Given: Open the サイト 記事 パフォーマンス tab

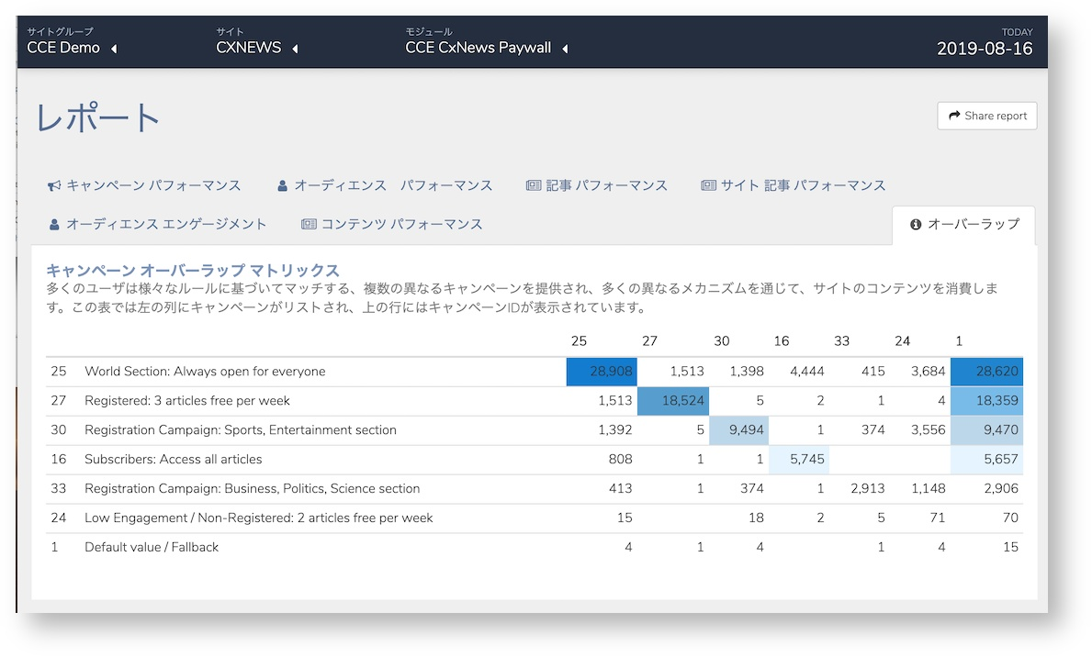Looking at the screenshot, I should coord(794,186).
